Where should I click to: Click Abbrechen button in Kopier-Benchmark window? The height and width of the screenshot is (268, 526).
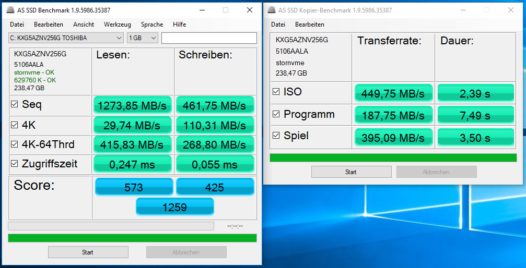click(x=437, y=172)
